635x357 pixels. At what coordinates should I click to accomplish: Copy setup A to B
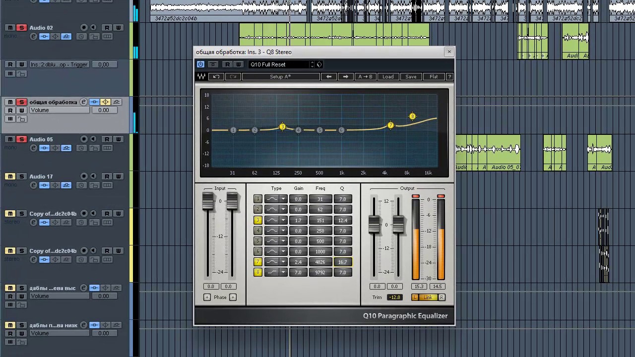click(x=365, y=77)
